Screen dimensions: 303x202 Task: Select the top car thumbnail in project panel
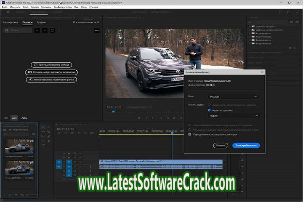click(x=19, y=147)
